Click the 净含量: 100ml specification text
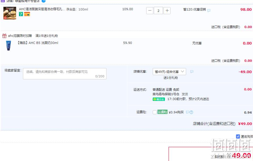 tap(77, 9)
